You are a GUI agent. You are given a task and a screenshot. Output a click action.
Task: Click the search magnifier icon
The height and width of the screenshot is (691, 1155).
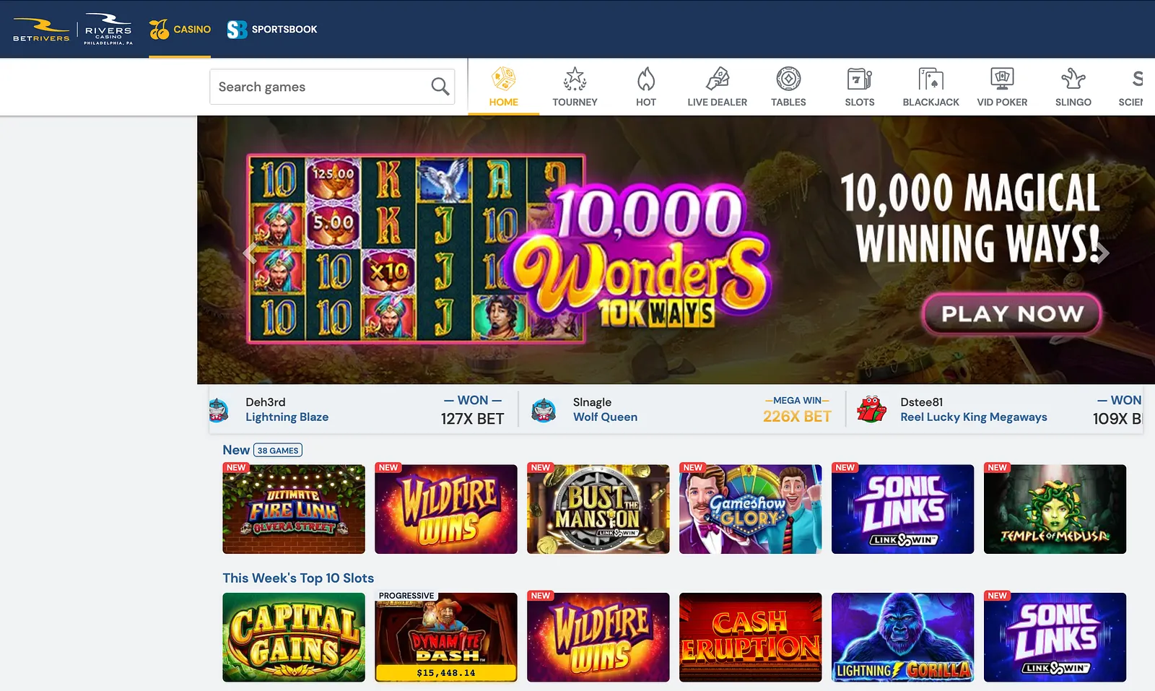point(440,87)
